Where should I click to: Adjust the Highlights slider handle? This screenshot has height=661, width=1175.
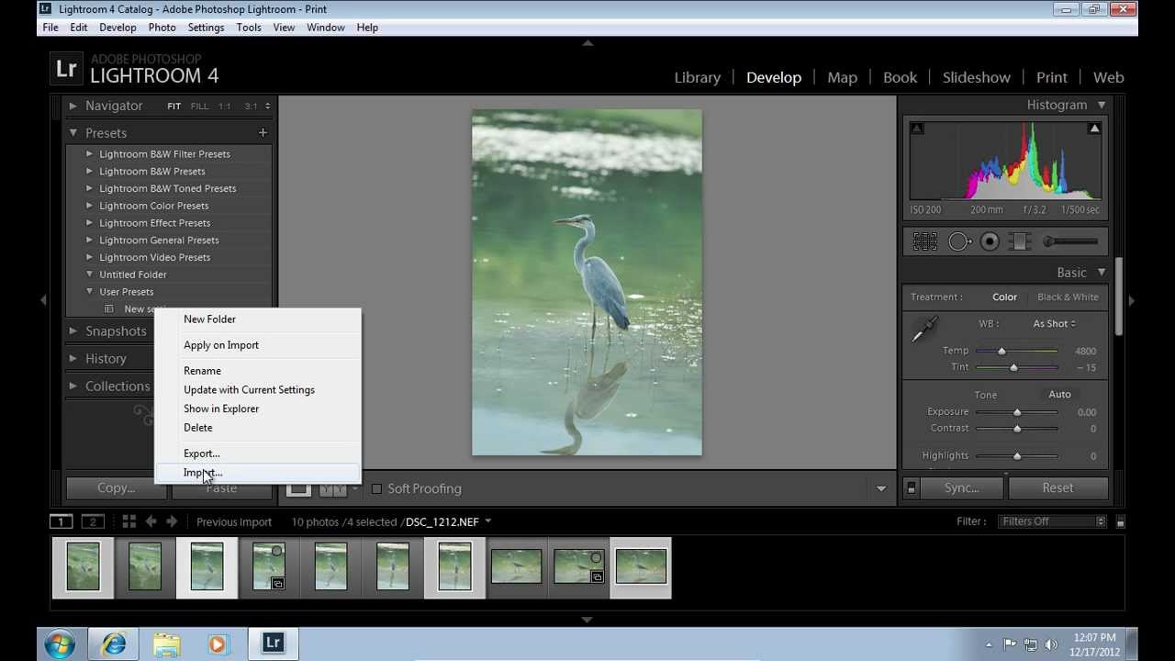pos(1017,456)
